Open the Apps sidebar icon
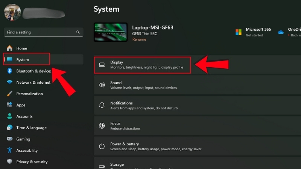This screenshot has width=301, height=169. click(9, 105)
